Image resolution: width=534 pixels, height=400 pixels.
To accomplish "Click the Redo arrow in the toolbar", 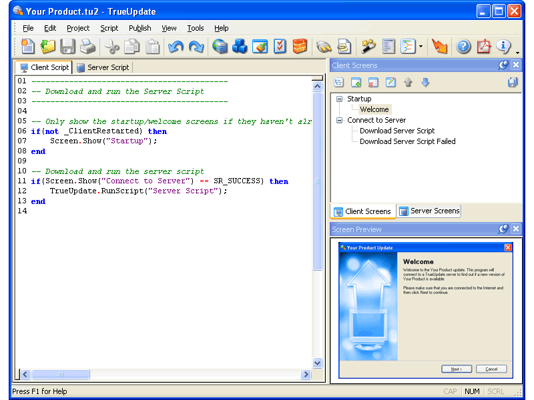I will click(x=196, y=46).
